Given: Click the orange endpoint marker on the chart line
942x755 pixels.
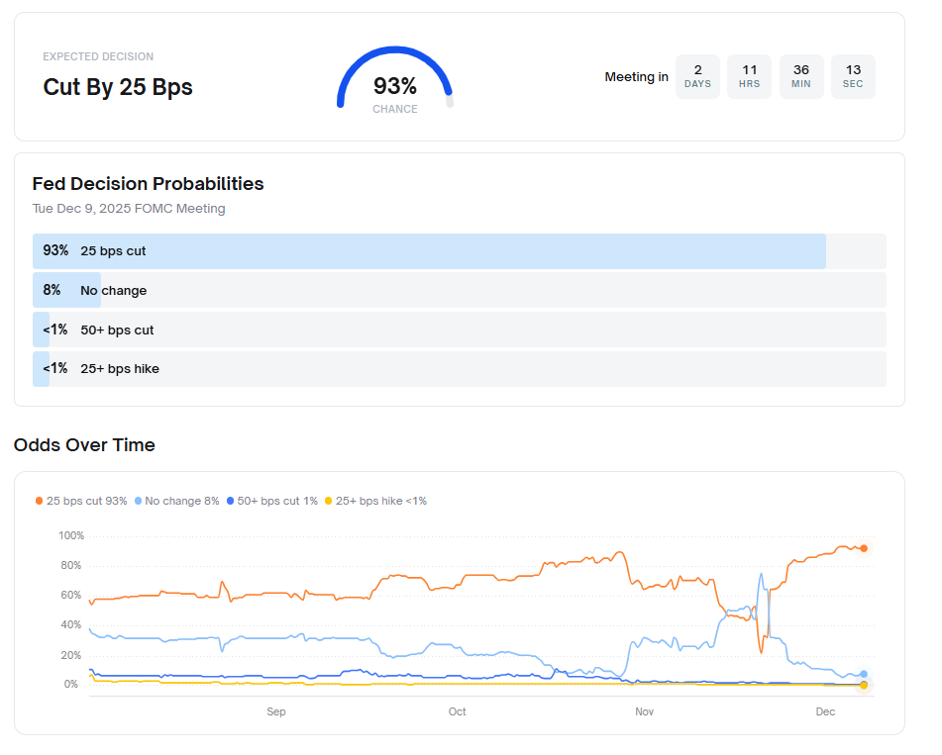Looking at the screenshot, I should click(x=864, y=548).
